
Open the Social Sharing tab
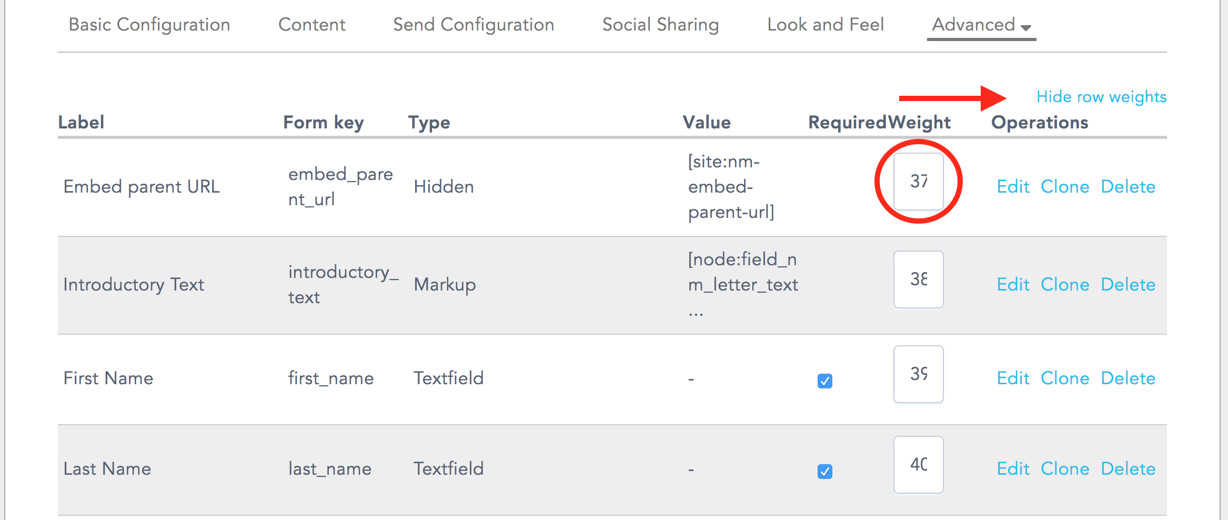[661, 24]
